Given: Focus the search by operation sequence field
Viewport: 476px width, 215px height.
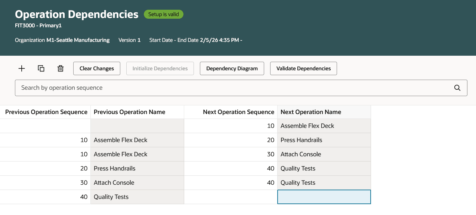Looking at the screenshot, I should point(232,88).
